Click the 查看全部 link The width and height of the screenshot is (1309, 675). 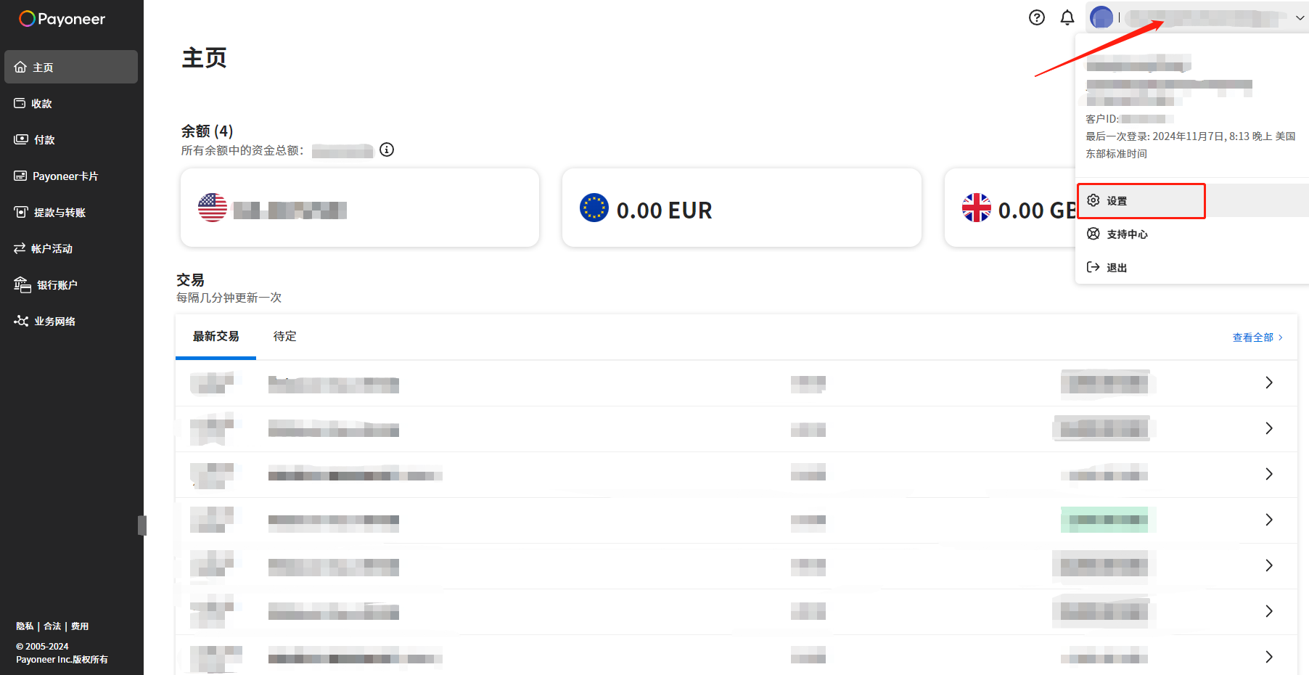(1257, 337)
